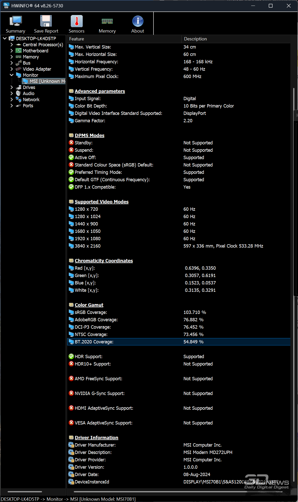This screenshot has width=298, height=502.
Task: Select the Driver Description row
Action: point(179,452)
